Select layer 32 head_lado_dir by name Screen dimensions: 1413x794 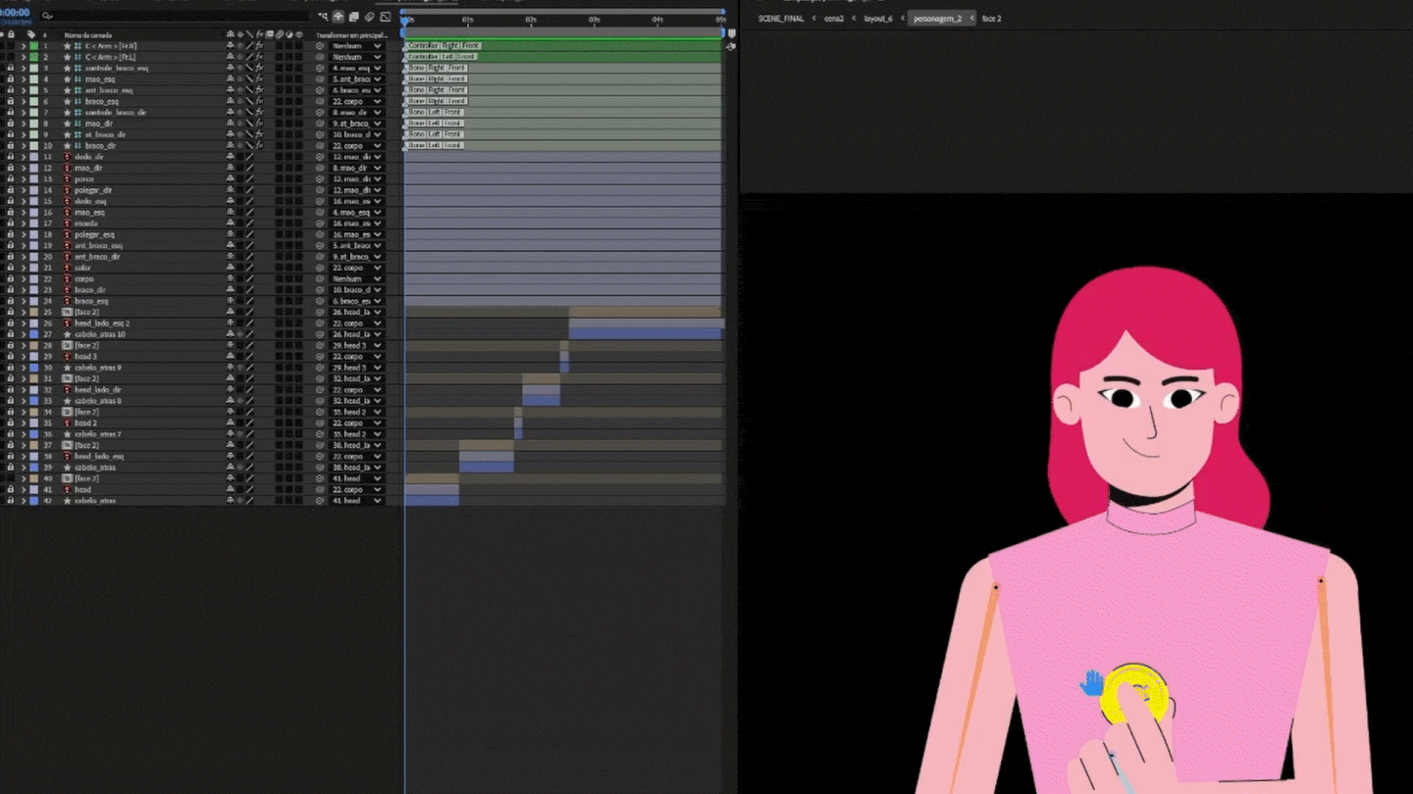[x=98, y=389]
